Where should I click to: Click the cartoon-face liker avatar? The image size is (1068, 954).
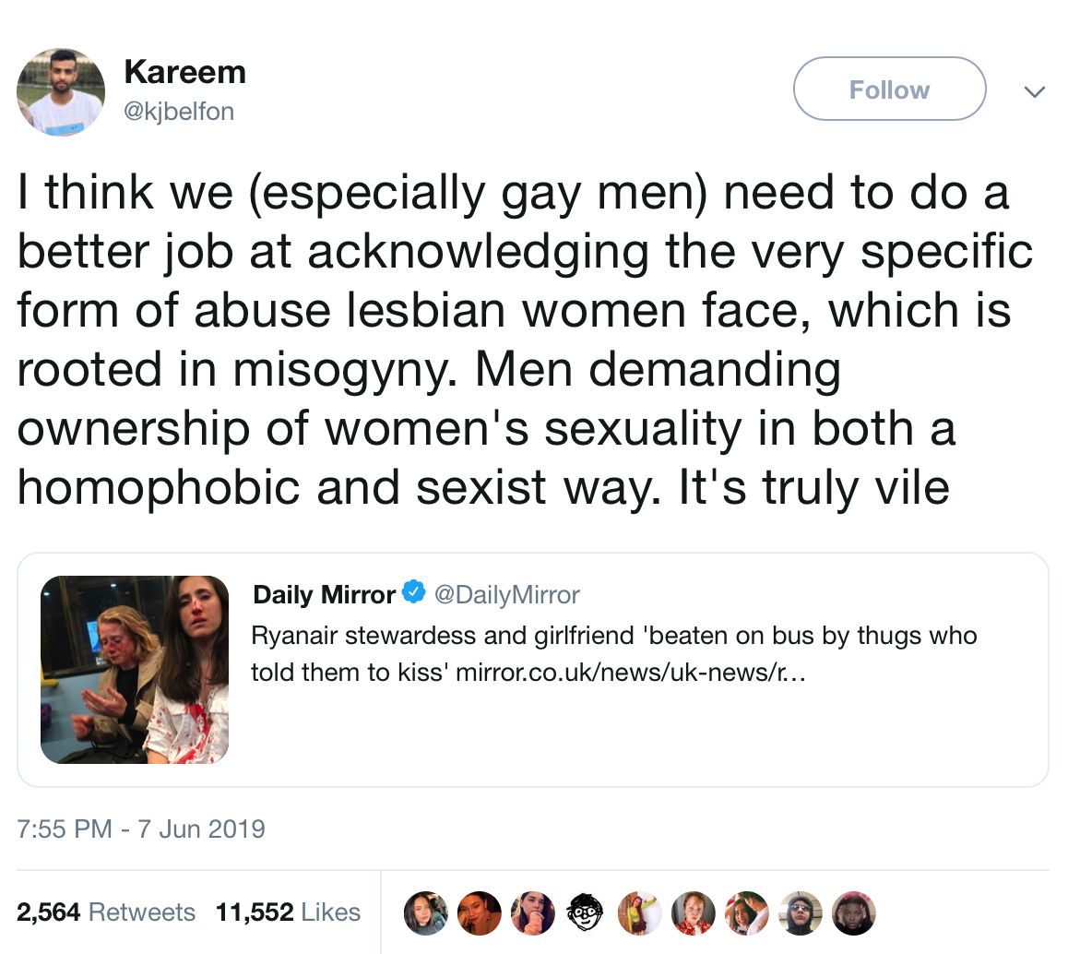[587, 912]
